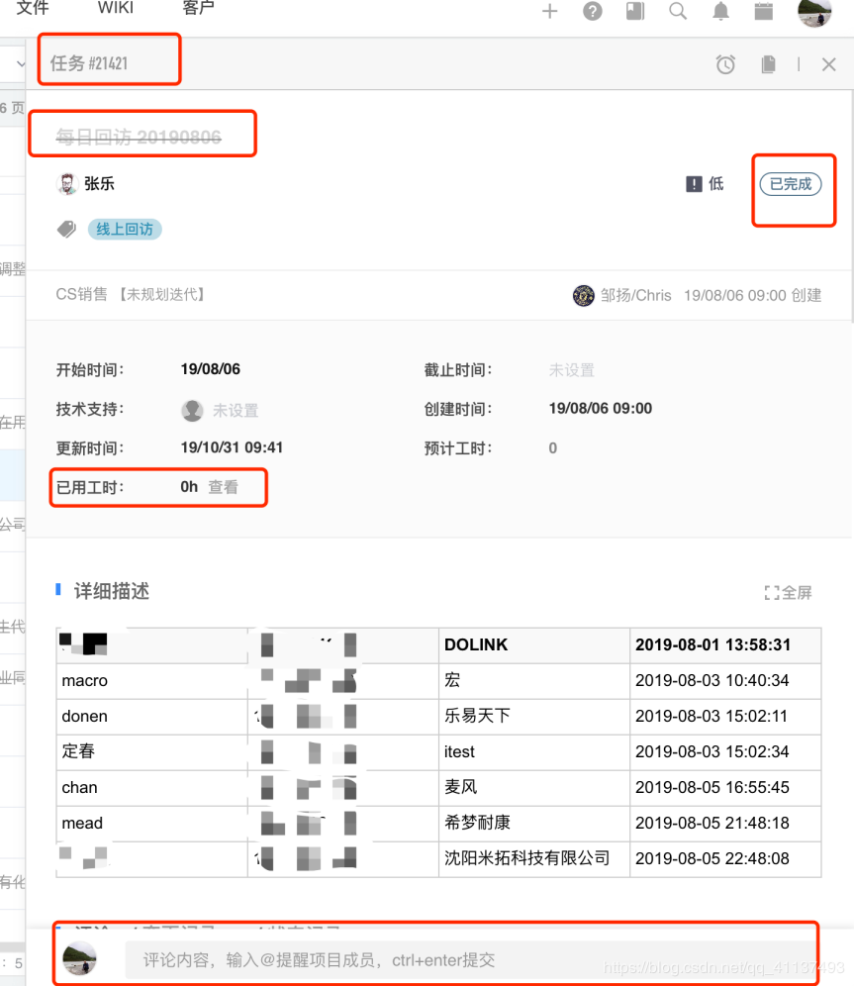
Task: Open the notifications bell icon
Action: point(720,13)
